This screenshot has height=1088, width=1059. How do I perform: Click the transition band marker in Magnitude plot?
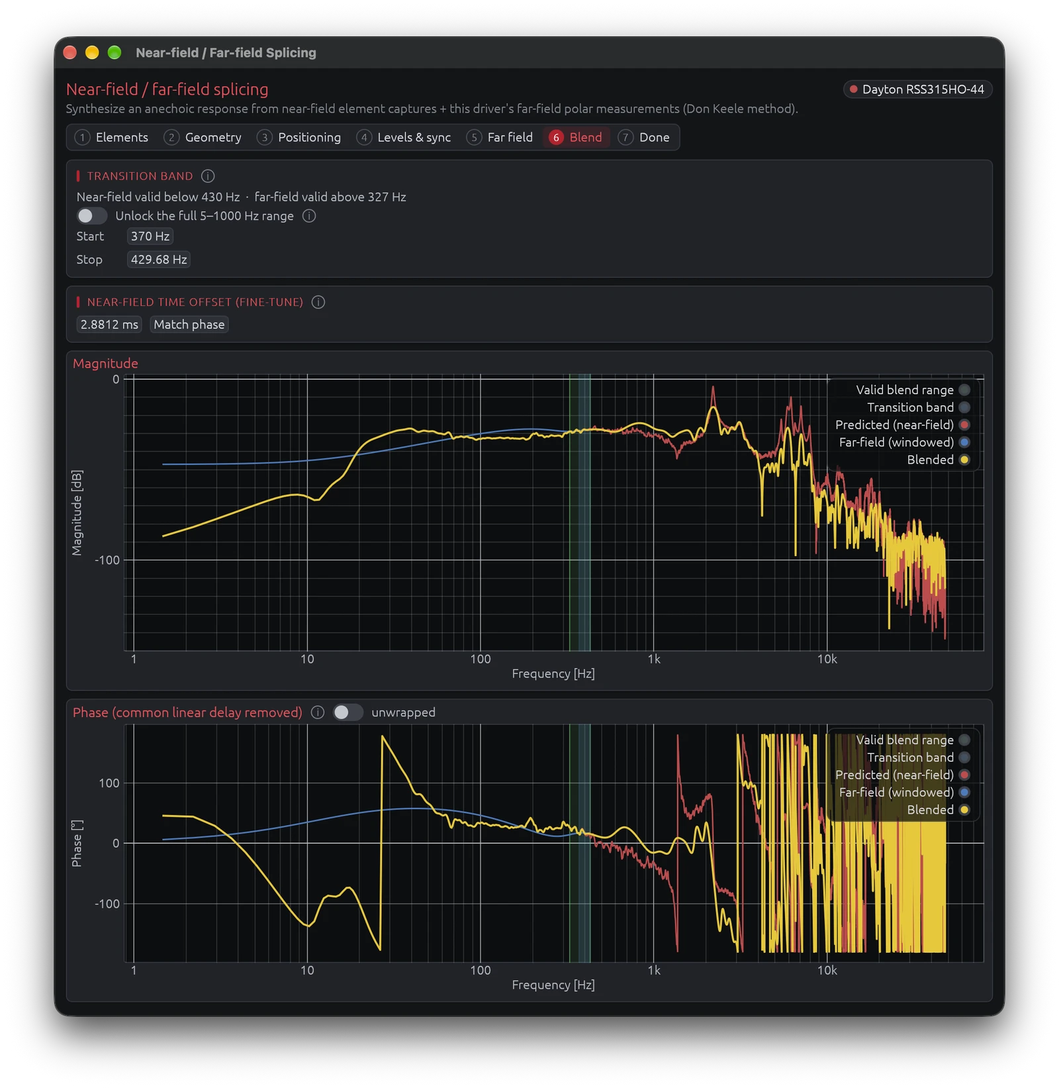click(584, 513)
